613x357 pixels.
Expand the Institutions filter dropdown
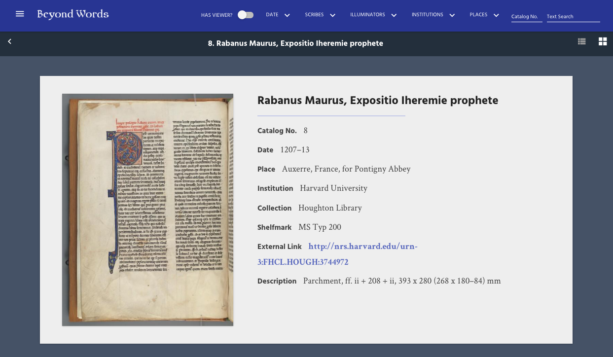point(433,15)
